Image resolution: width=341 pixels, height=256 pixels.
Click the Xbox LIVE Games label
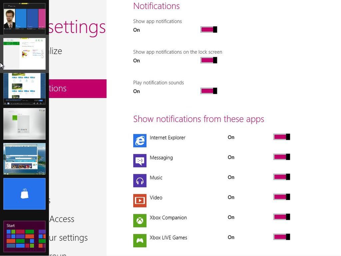[x=168, y=238]
